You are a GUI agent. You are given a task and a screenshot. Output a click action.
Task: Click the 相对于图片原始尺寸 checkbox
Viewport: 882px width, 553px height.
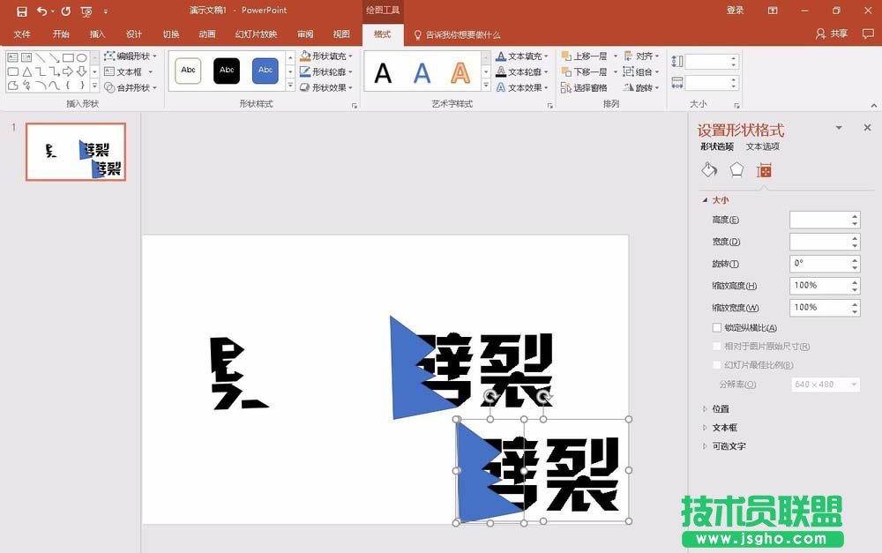click(716, 346)
